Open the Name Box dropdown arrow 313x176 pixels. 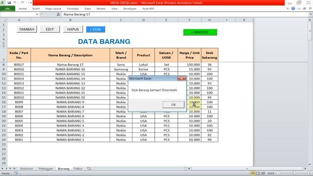click(x=37, y=14)
